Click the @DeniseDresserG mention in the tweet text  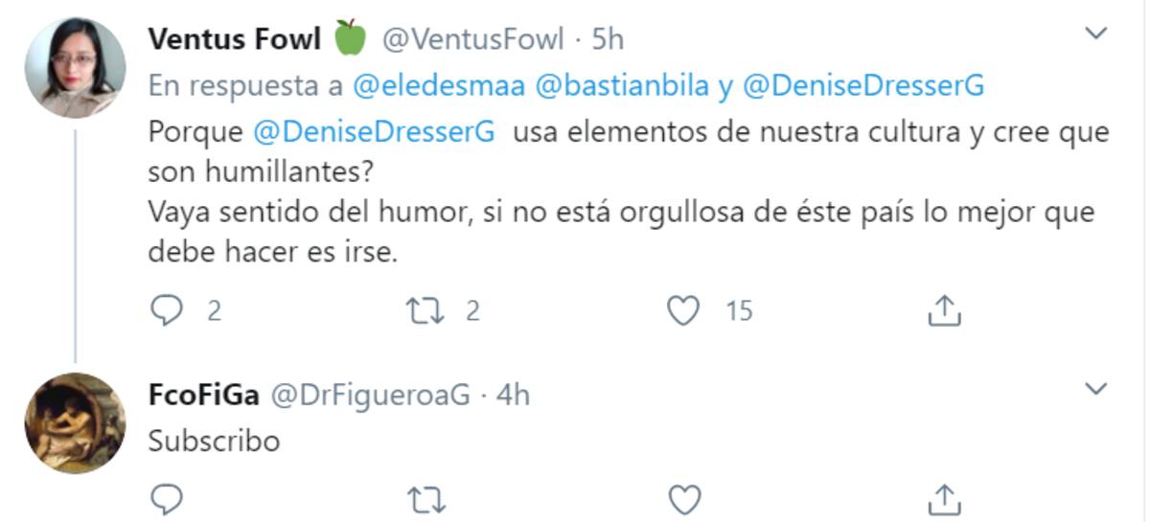click(x=374, y=132)
